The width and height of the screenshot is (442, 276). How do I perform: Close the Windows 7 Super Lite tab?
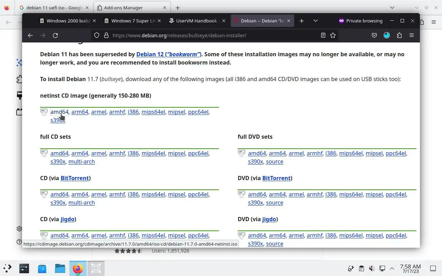159,21
